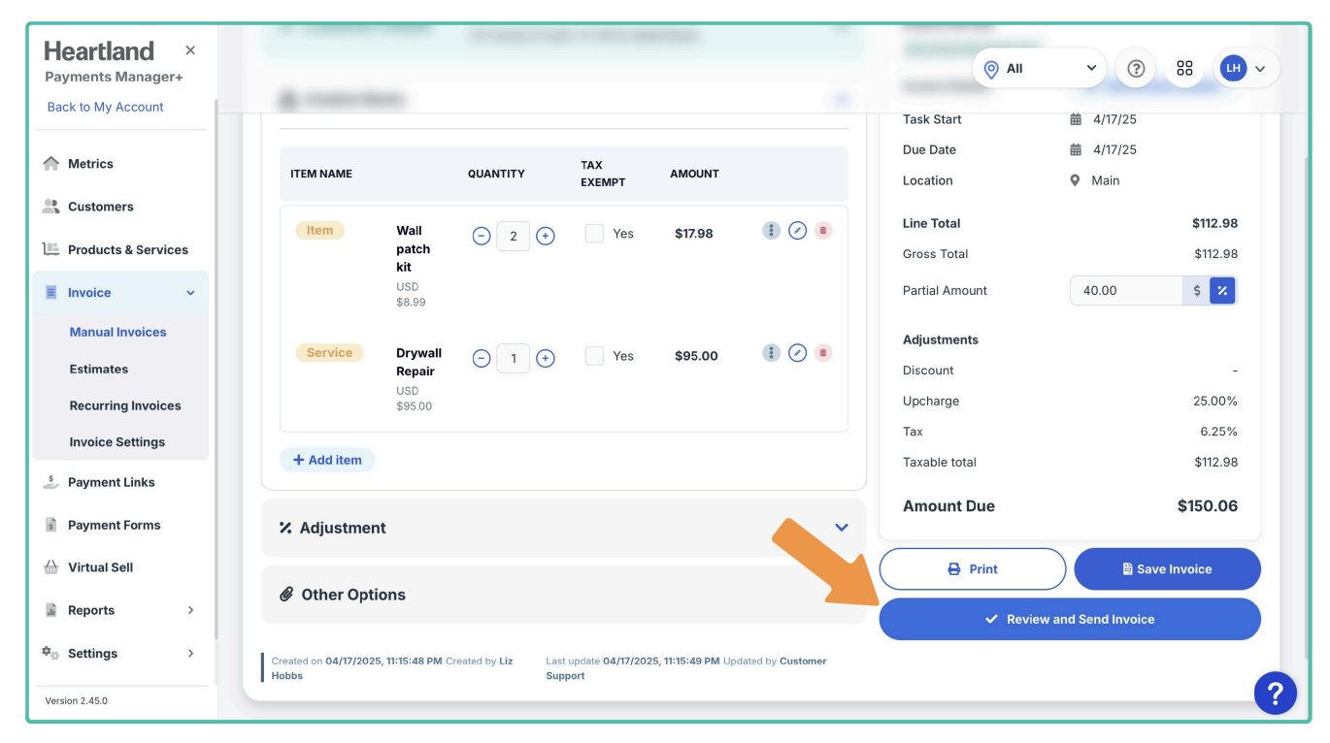Open the apps grid icon in top bar
Image resolution: width=1330 pixels, height=743 pixels.
click(x=1184, y=69)
